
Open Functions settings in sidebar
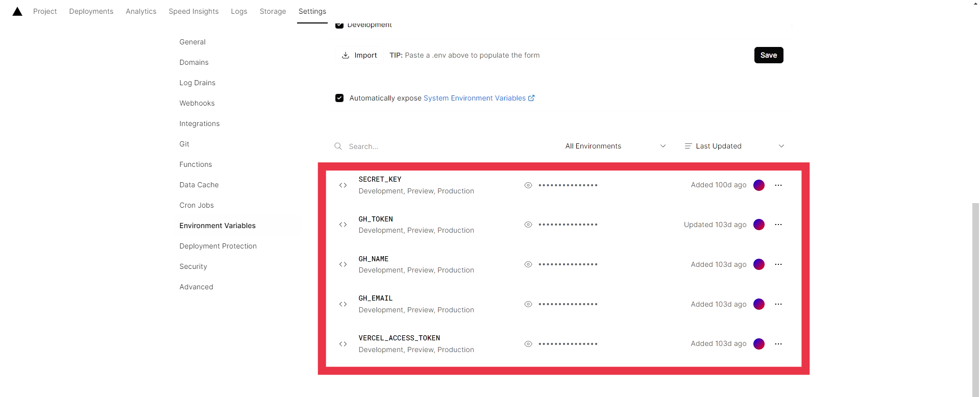(195, 164)
